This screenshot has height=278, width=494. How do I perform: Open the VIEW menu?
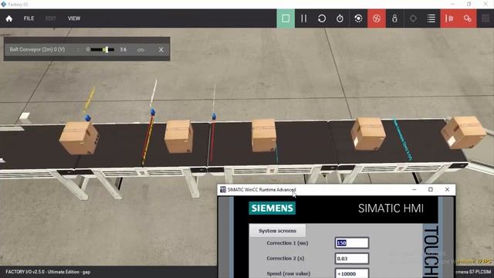coord(74,19)
